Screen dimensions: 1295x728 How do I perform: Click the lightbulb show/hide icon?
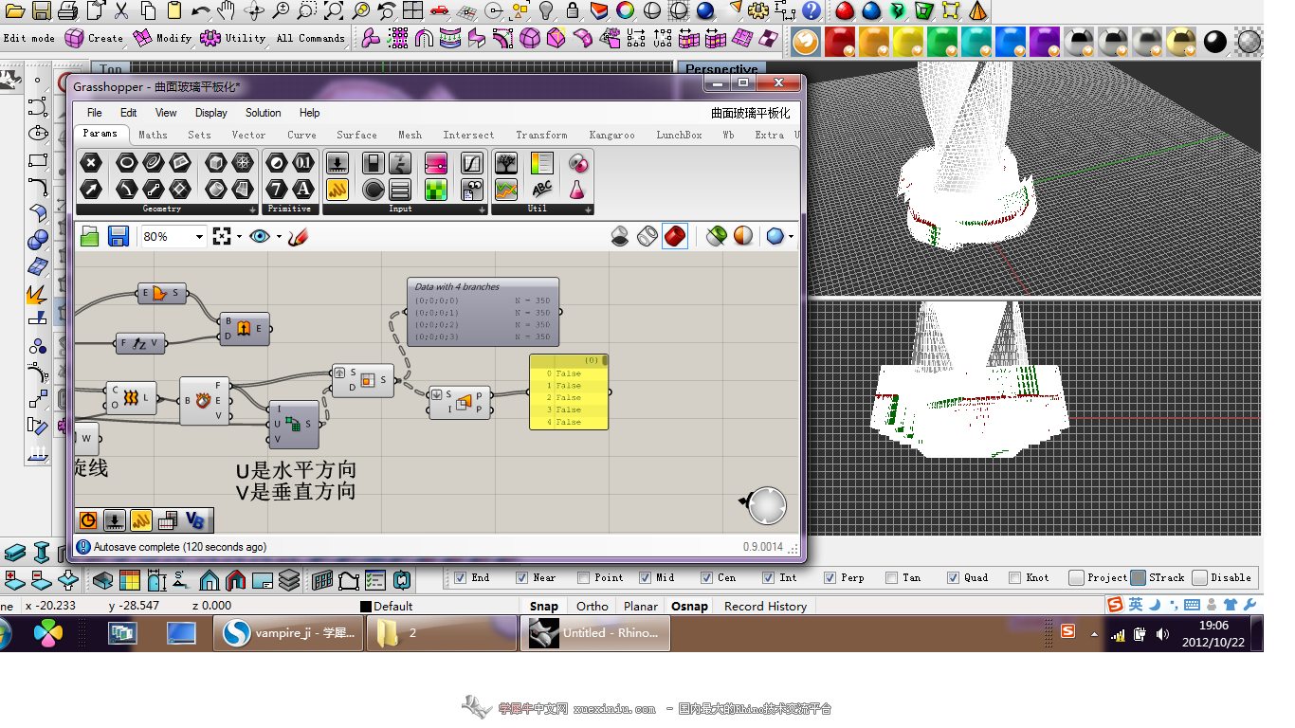546,11
